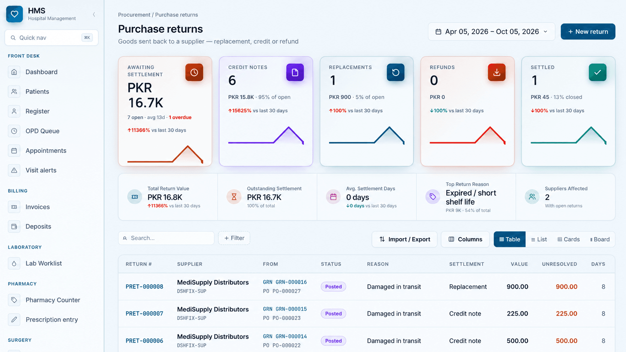The width and height of the screenshot is (626, 352).
Task: Open return PRET-000007
Action: coord(145,314)
